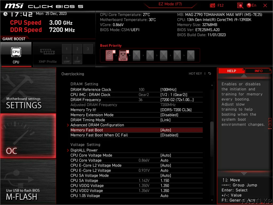Open CPU Core Voltage Mode [Auto] option

(x=136, y=155)
